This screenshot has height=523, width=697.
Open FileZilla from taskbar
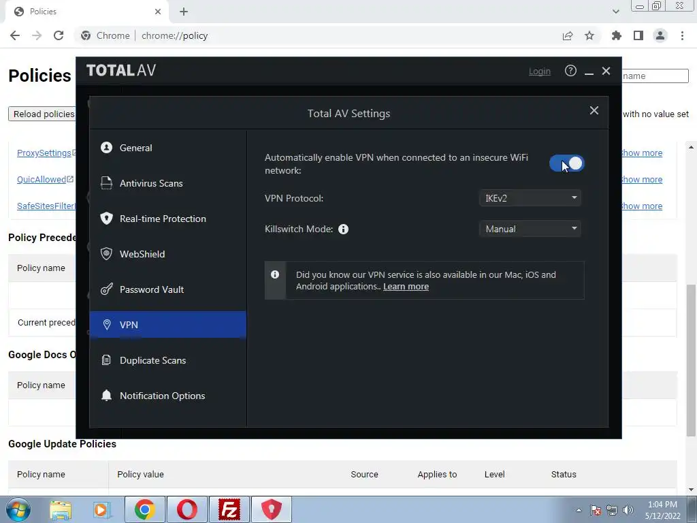tap(229, 509)
